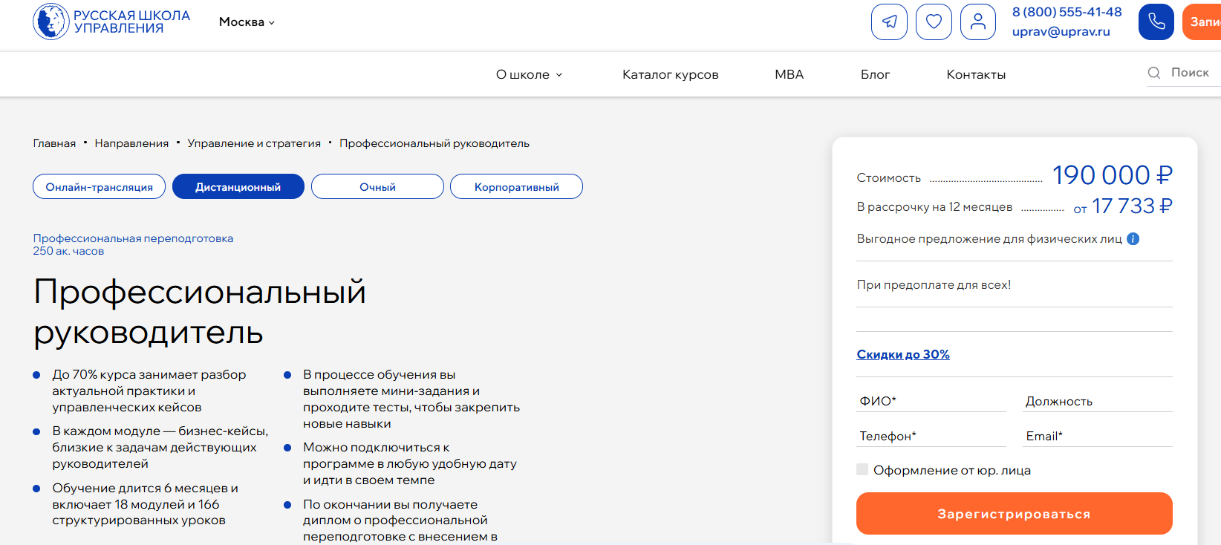Open favorites via heart icon
The width and height of the screenshot is (1221, 545).
[x=934, y=22]
